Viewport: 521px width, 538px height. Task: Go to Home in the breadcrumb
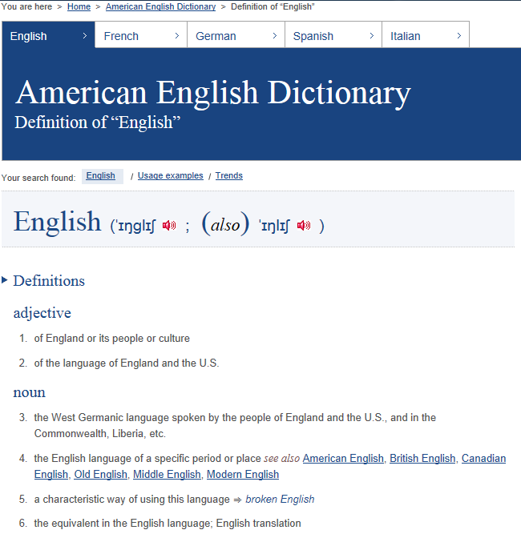point(79,7)
